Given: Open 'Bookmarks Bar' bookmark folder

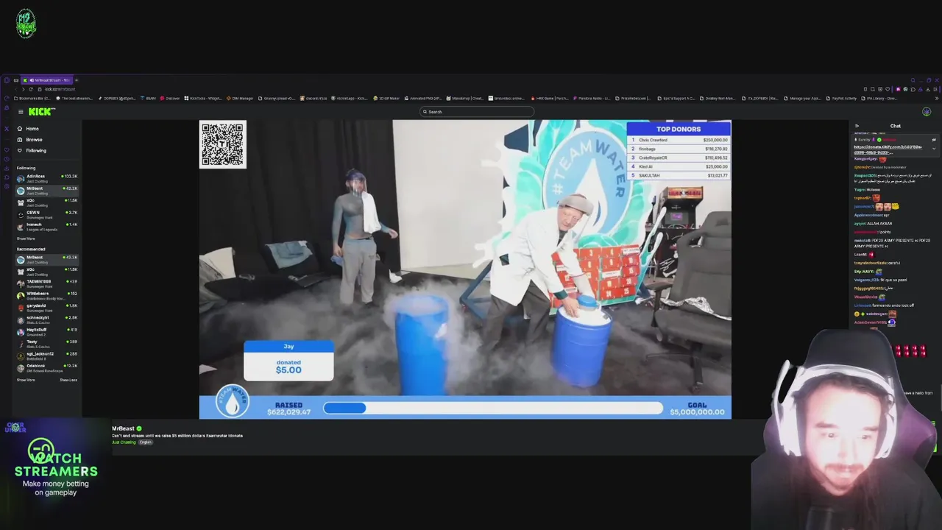Looking at the screenshot, I should tap(33, 99).
